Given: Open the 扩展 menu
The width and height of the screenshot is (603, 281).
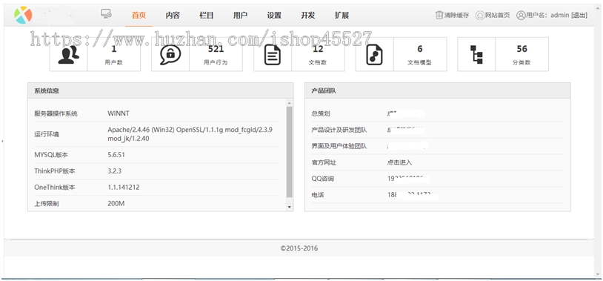Looking at the screenshot, I should point(342,16).
